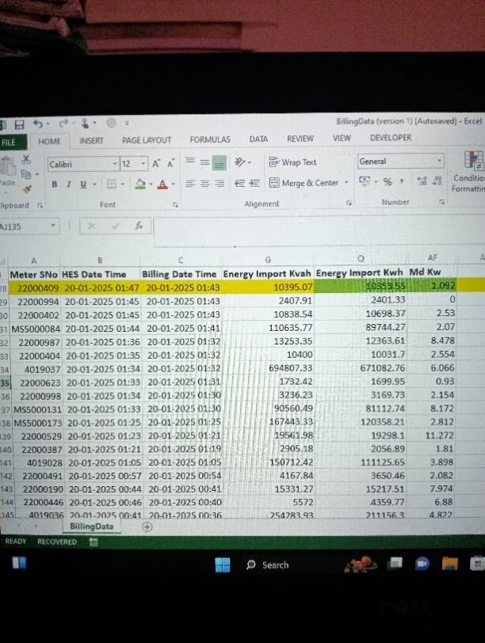
Task: Click Middle Align icon
Action: pyautogui.click(x=204, y=162)
